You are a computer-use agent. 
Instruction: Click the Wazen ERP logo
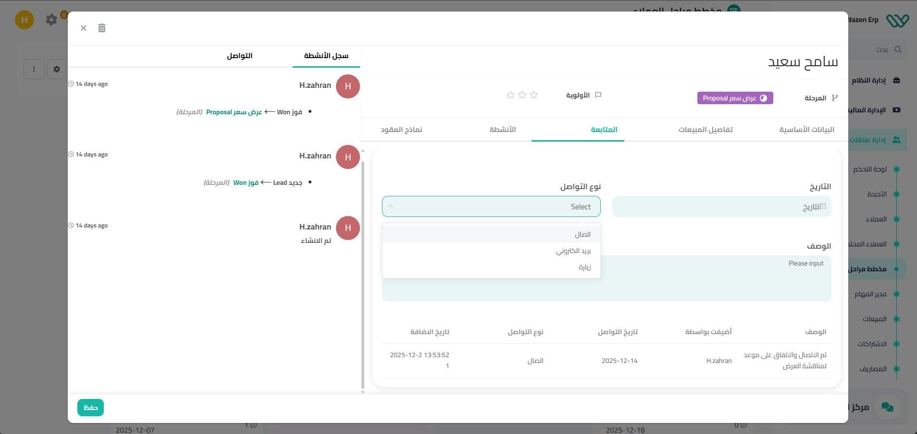pos(897,20)
